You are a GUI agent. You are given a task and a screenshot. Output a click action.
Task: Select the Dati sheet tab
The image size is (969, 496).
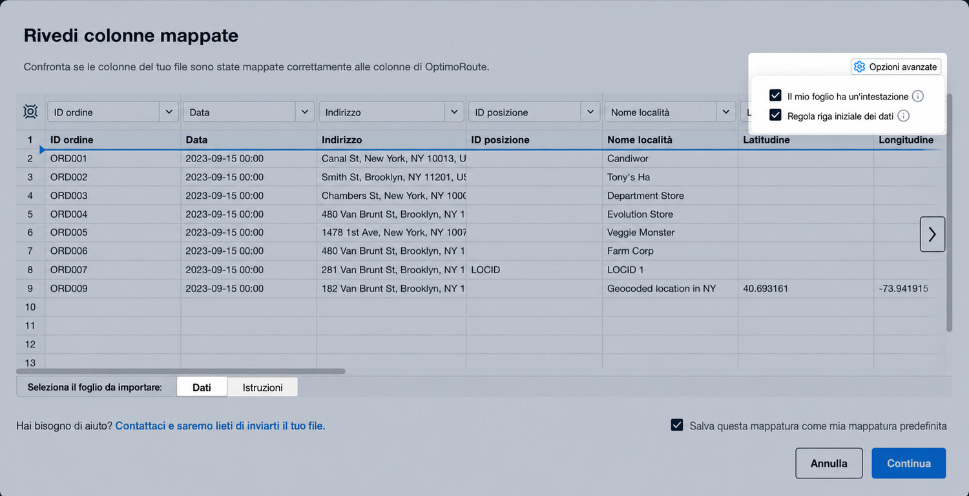click(202, 387)
